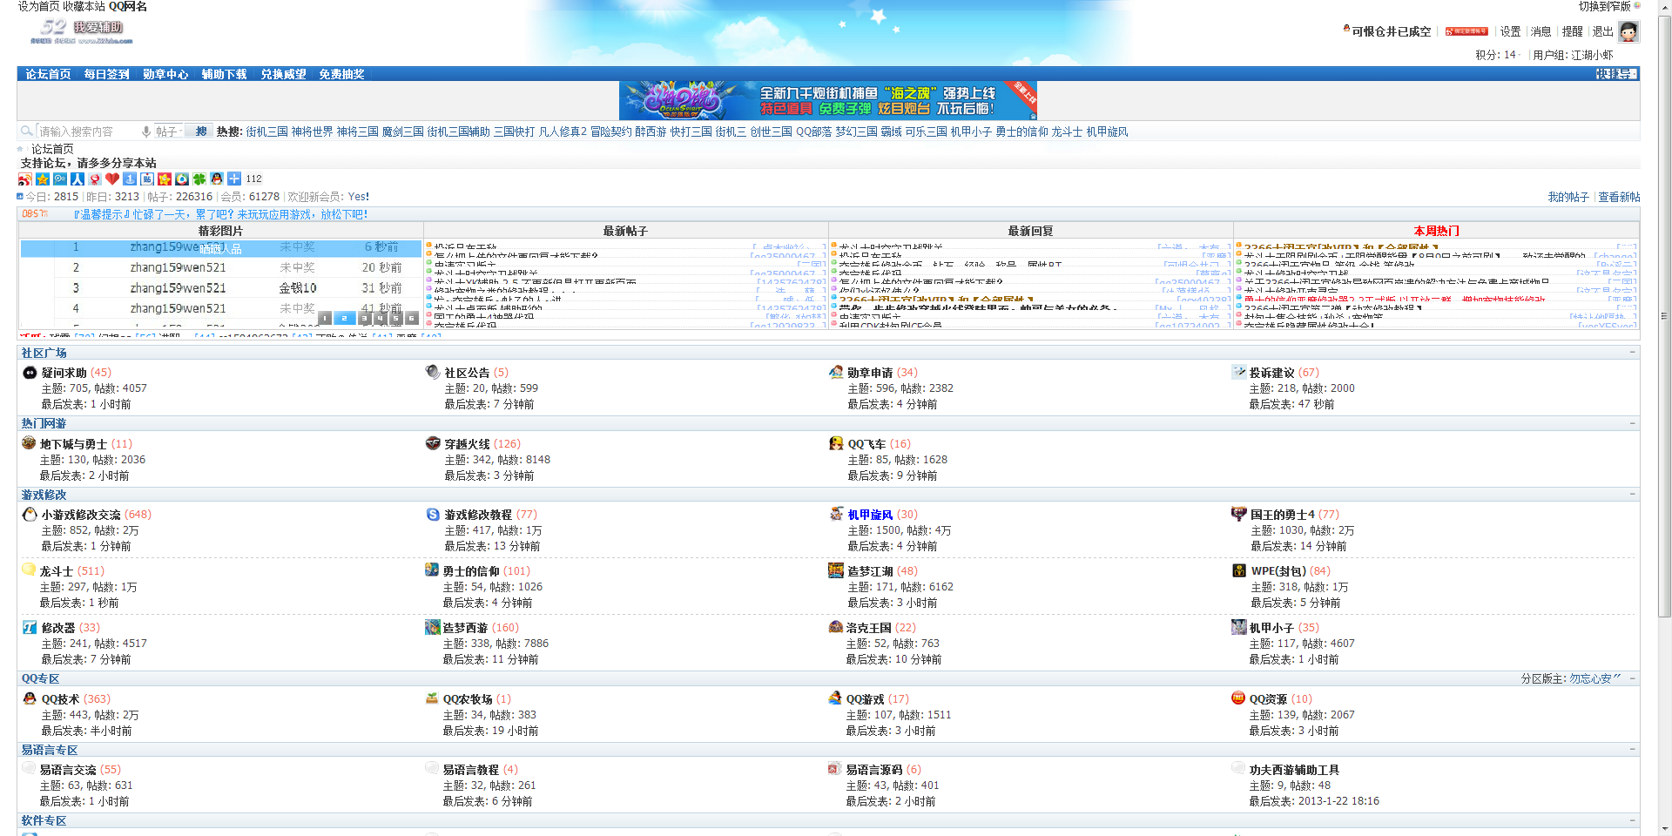Open the 勋章中心 nav item
This screenshot has height=836, width=1672.
[x=165, y=74]
